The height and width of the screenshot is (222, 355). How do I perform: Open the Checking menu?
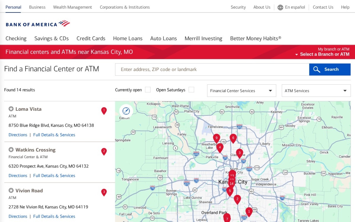coord(16,38)
